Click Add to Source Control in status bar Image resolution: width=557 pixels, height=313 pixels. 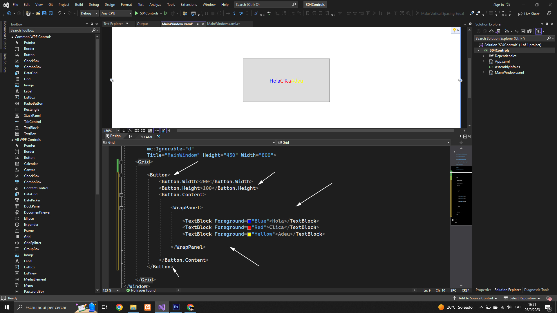pyautogui.click(x=475, y=298)
